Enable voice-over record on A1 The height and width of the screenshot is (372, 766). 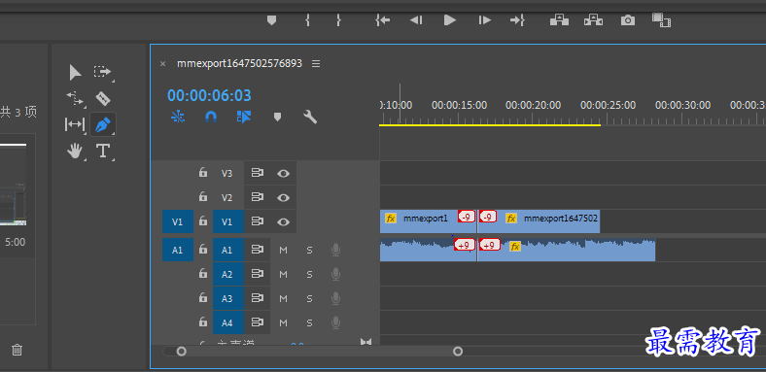coord(335,250)
